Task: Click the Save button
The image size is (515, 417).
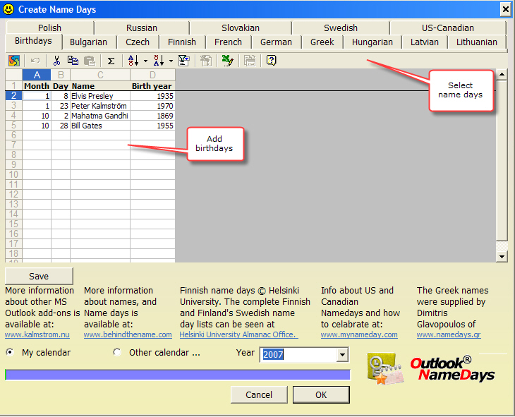Action: [x=39, y=276]
